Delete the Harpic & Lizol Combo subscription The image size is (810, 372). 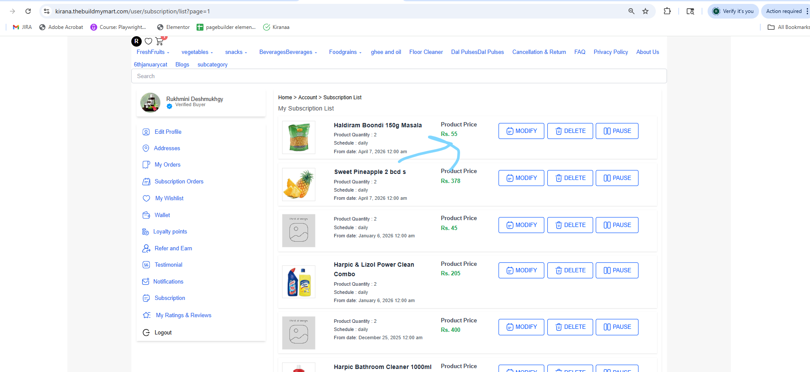(x=570, y=271)
